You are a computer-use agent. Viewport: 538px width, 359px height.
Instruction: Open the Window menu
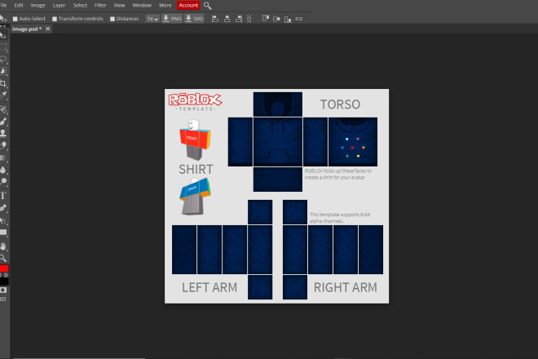[142, 5]
